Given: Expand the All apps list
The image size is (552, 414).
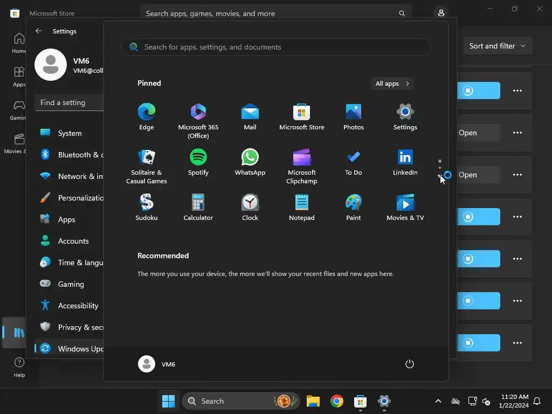Looking at the screenshot, I should (392, 84).
